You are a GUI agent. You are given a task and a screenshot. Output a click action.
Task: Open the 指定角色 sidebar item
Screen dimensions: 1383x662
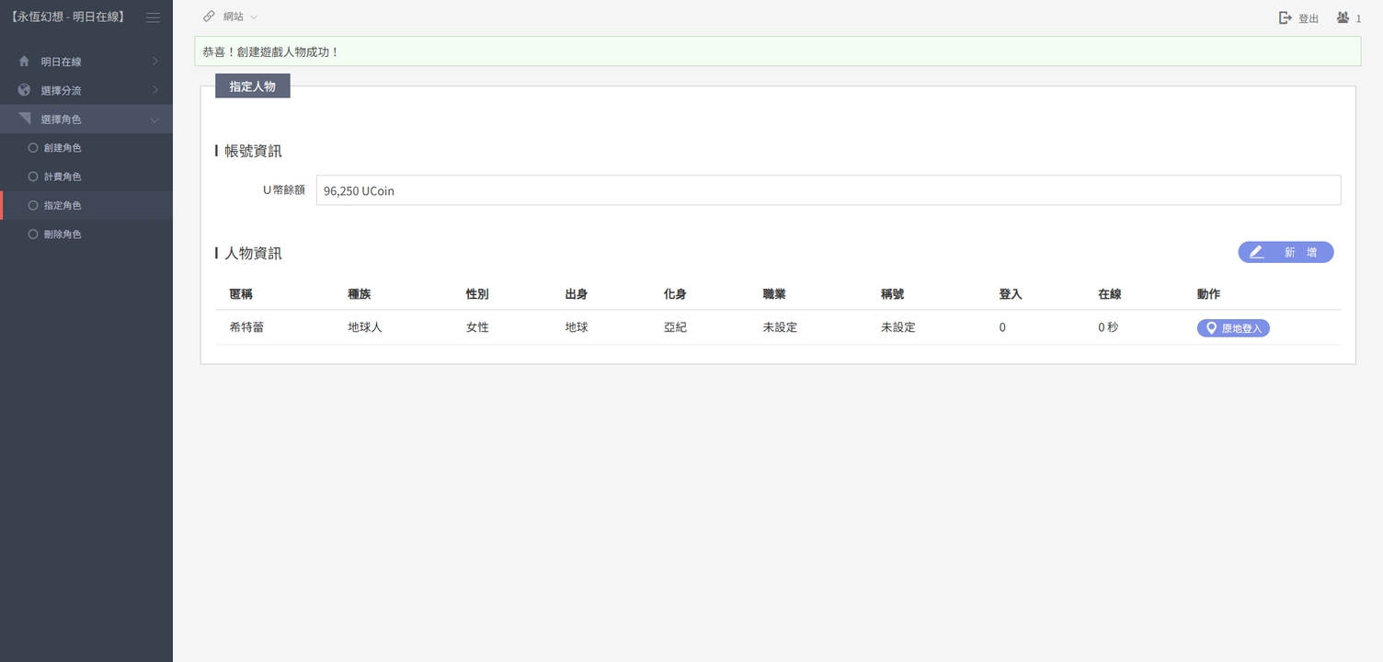(63, 206)
